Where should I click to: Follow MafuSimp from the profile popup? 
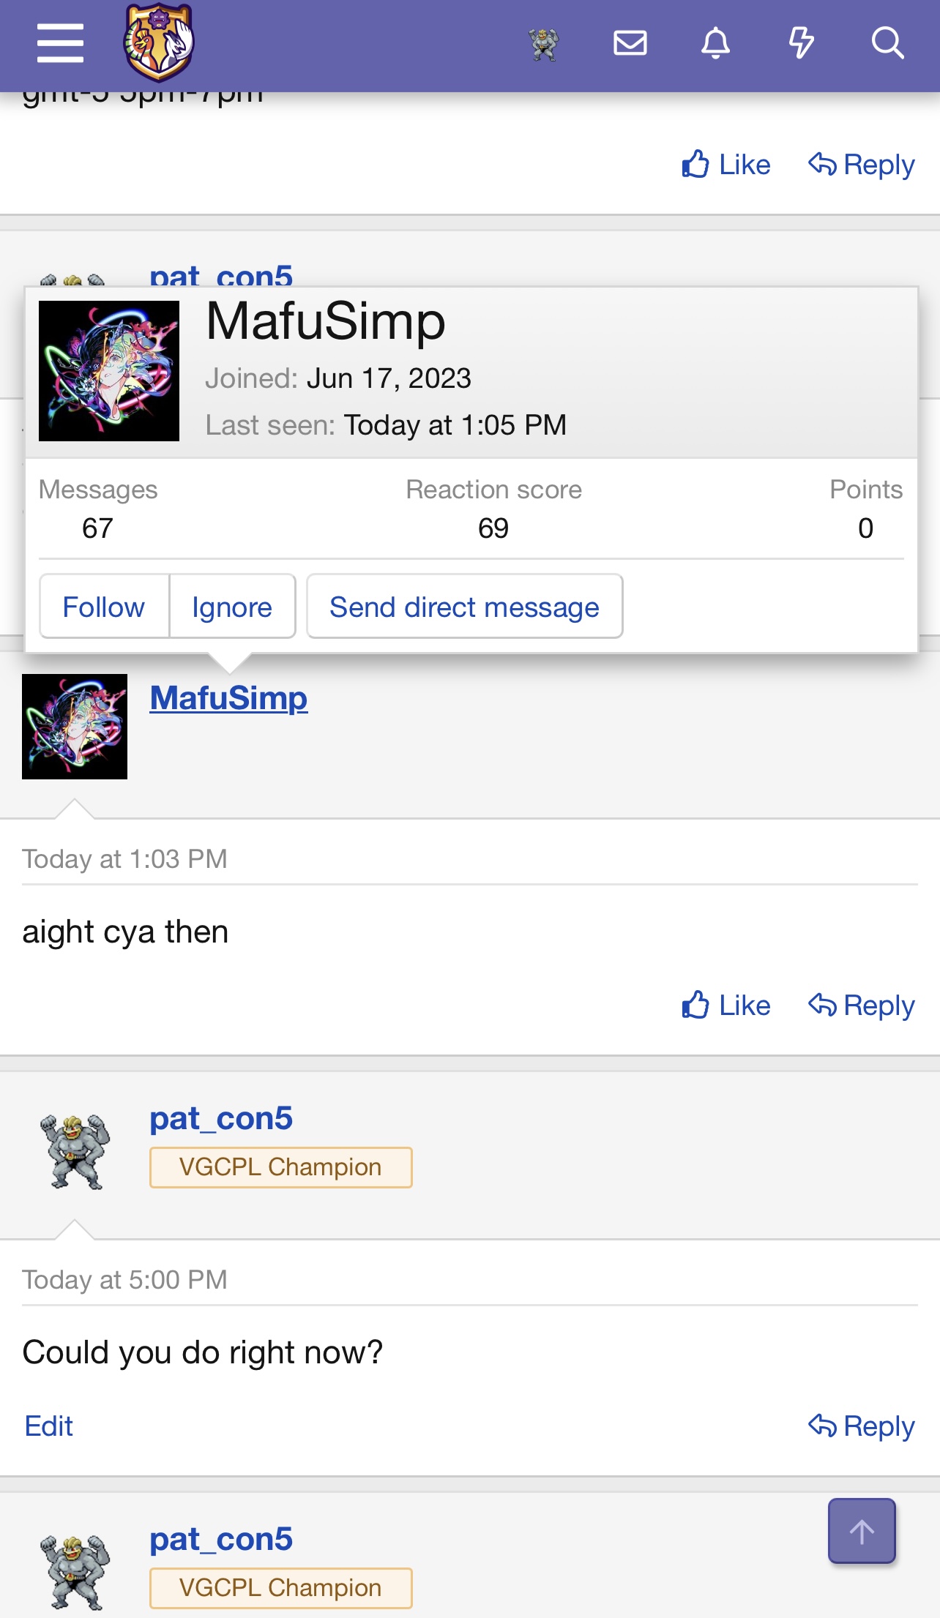103,606
